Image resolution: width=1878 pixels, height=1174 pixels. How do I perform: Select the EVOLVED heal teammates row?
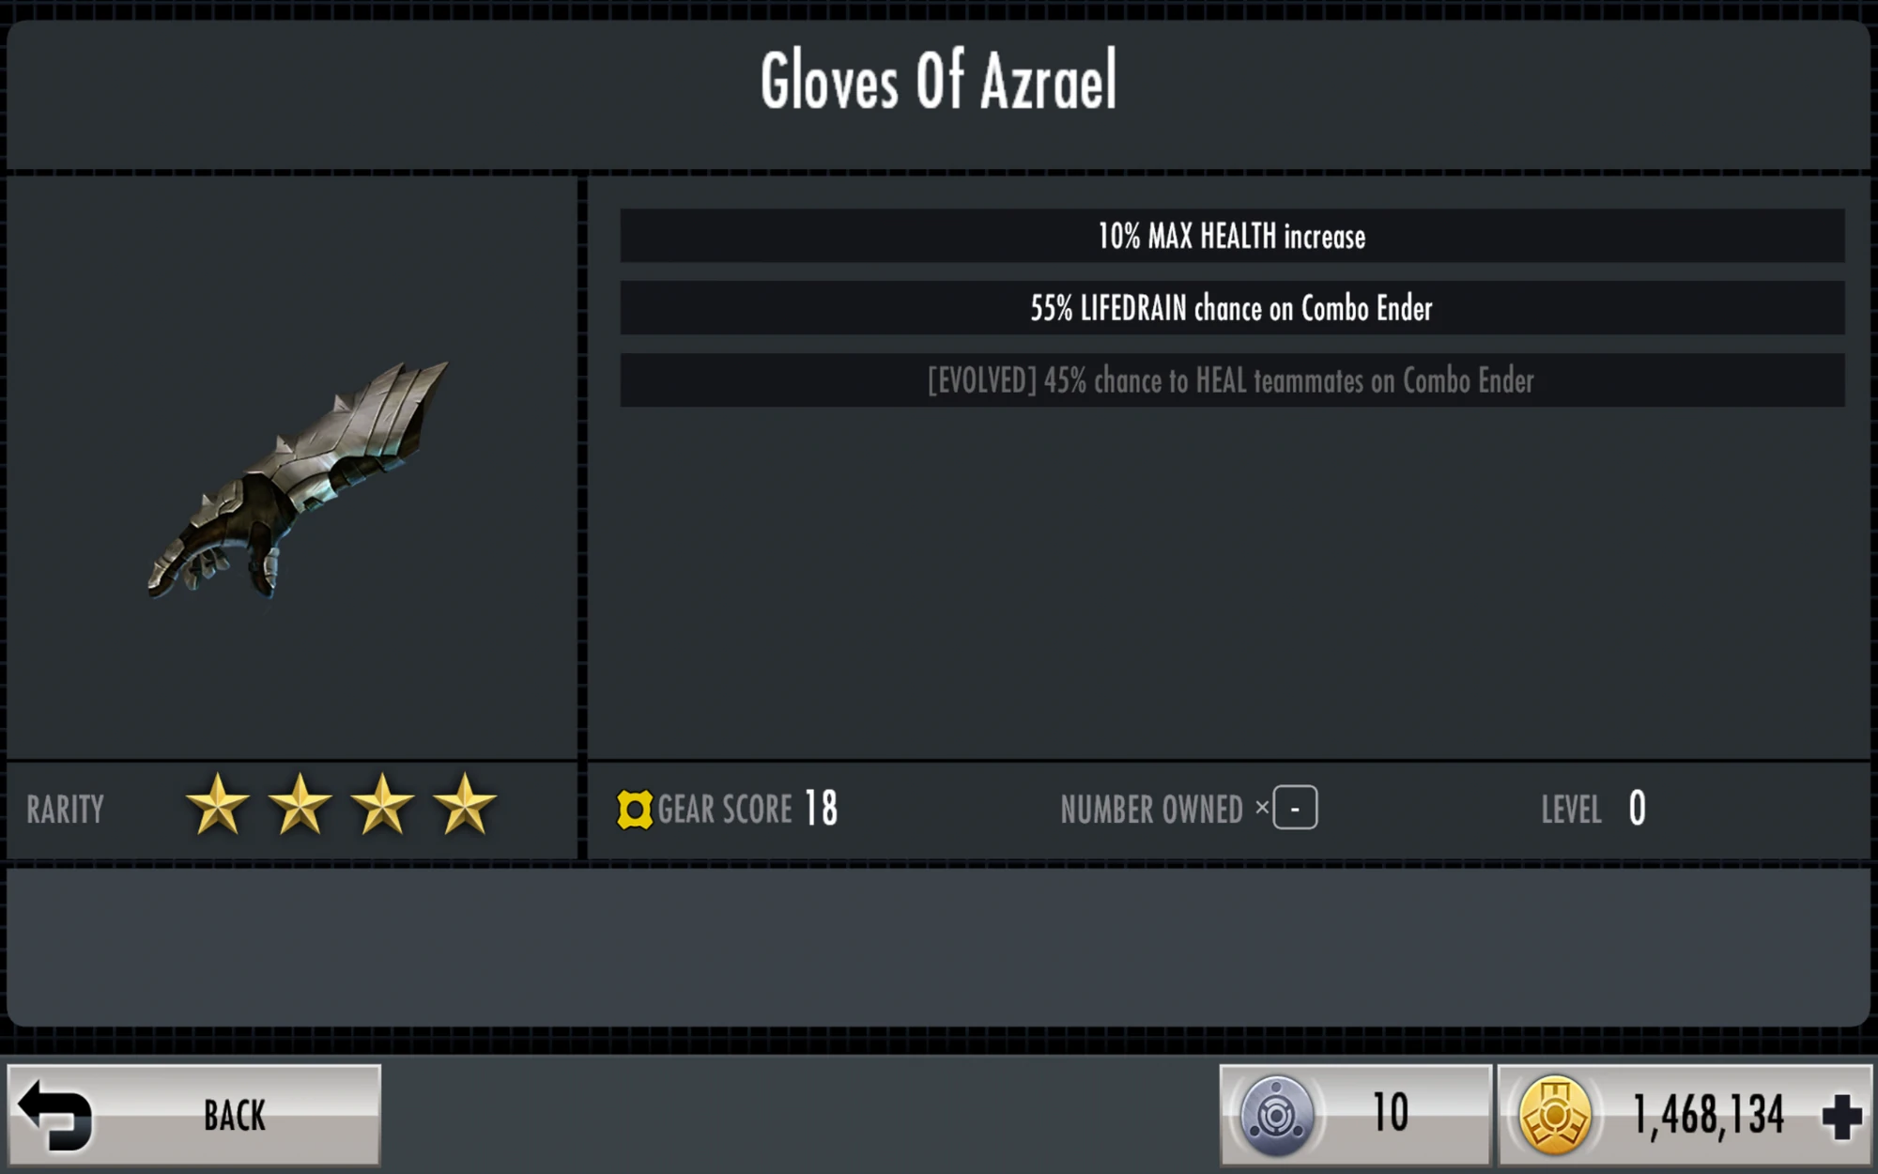pyautogui.click(x=1232, y=380)
